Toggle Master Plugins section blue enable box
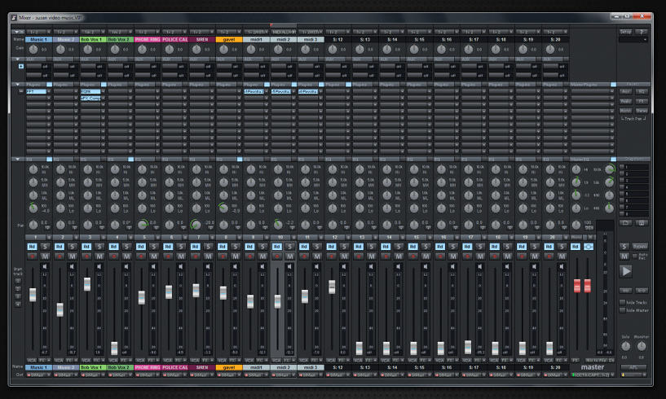 click(x=613, y=85)
